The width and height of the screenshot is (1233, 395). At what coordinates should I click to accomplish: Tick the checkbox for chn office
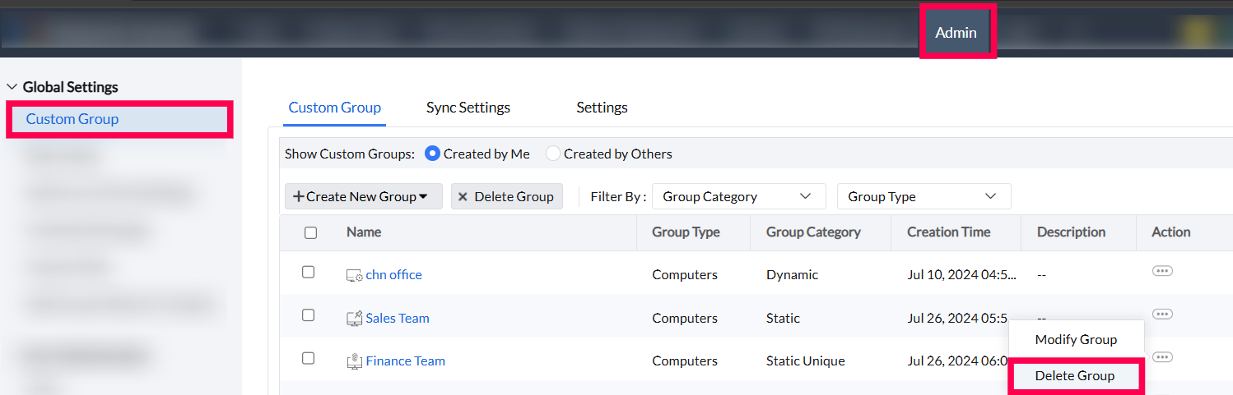(309, 272)
